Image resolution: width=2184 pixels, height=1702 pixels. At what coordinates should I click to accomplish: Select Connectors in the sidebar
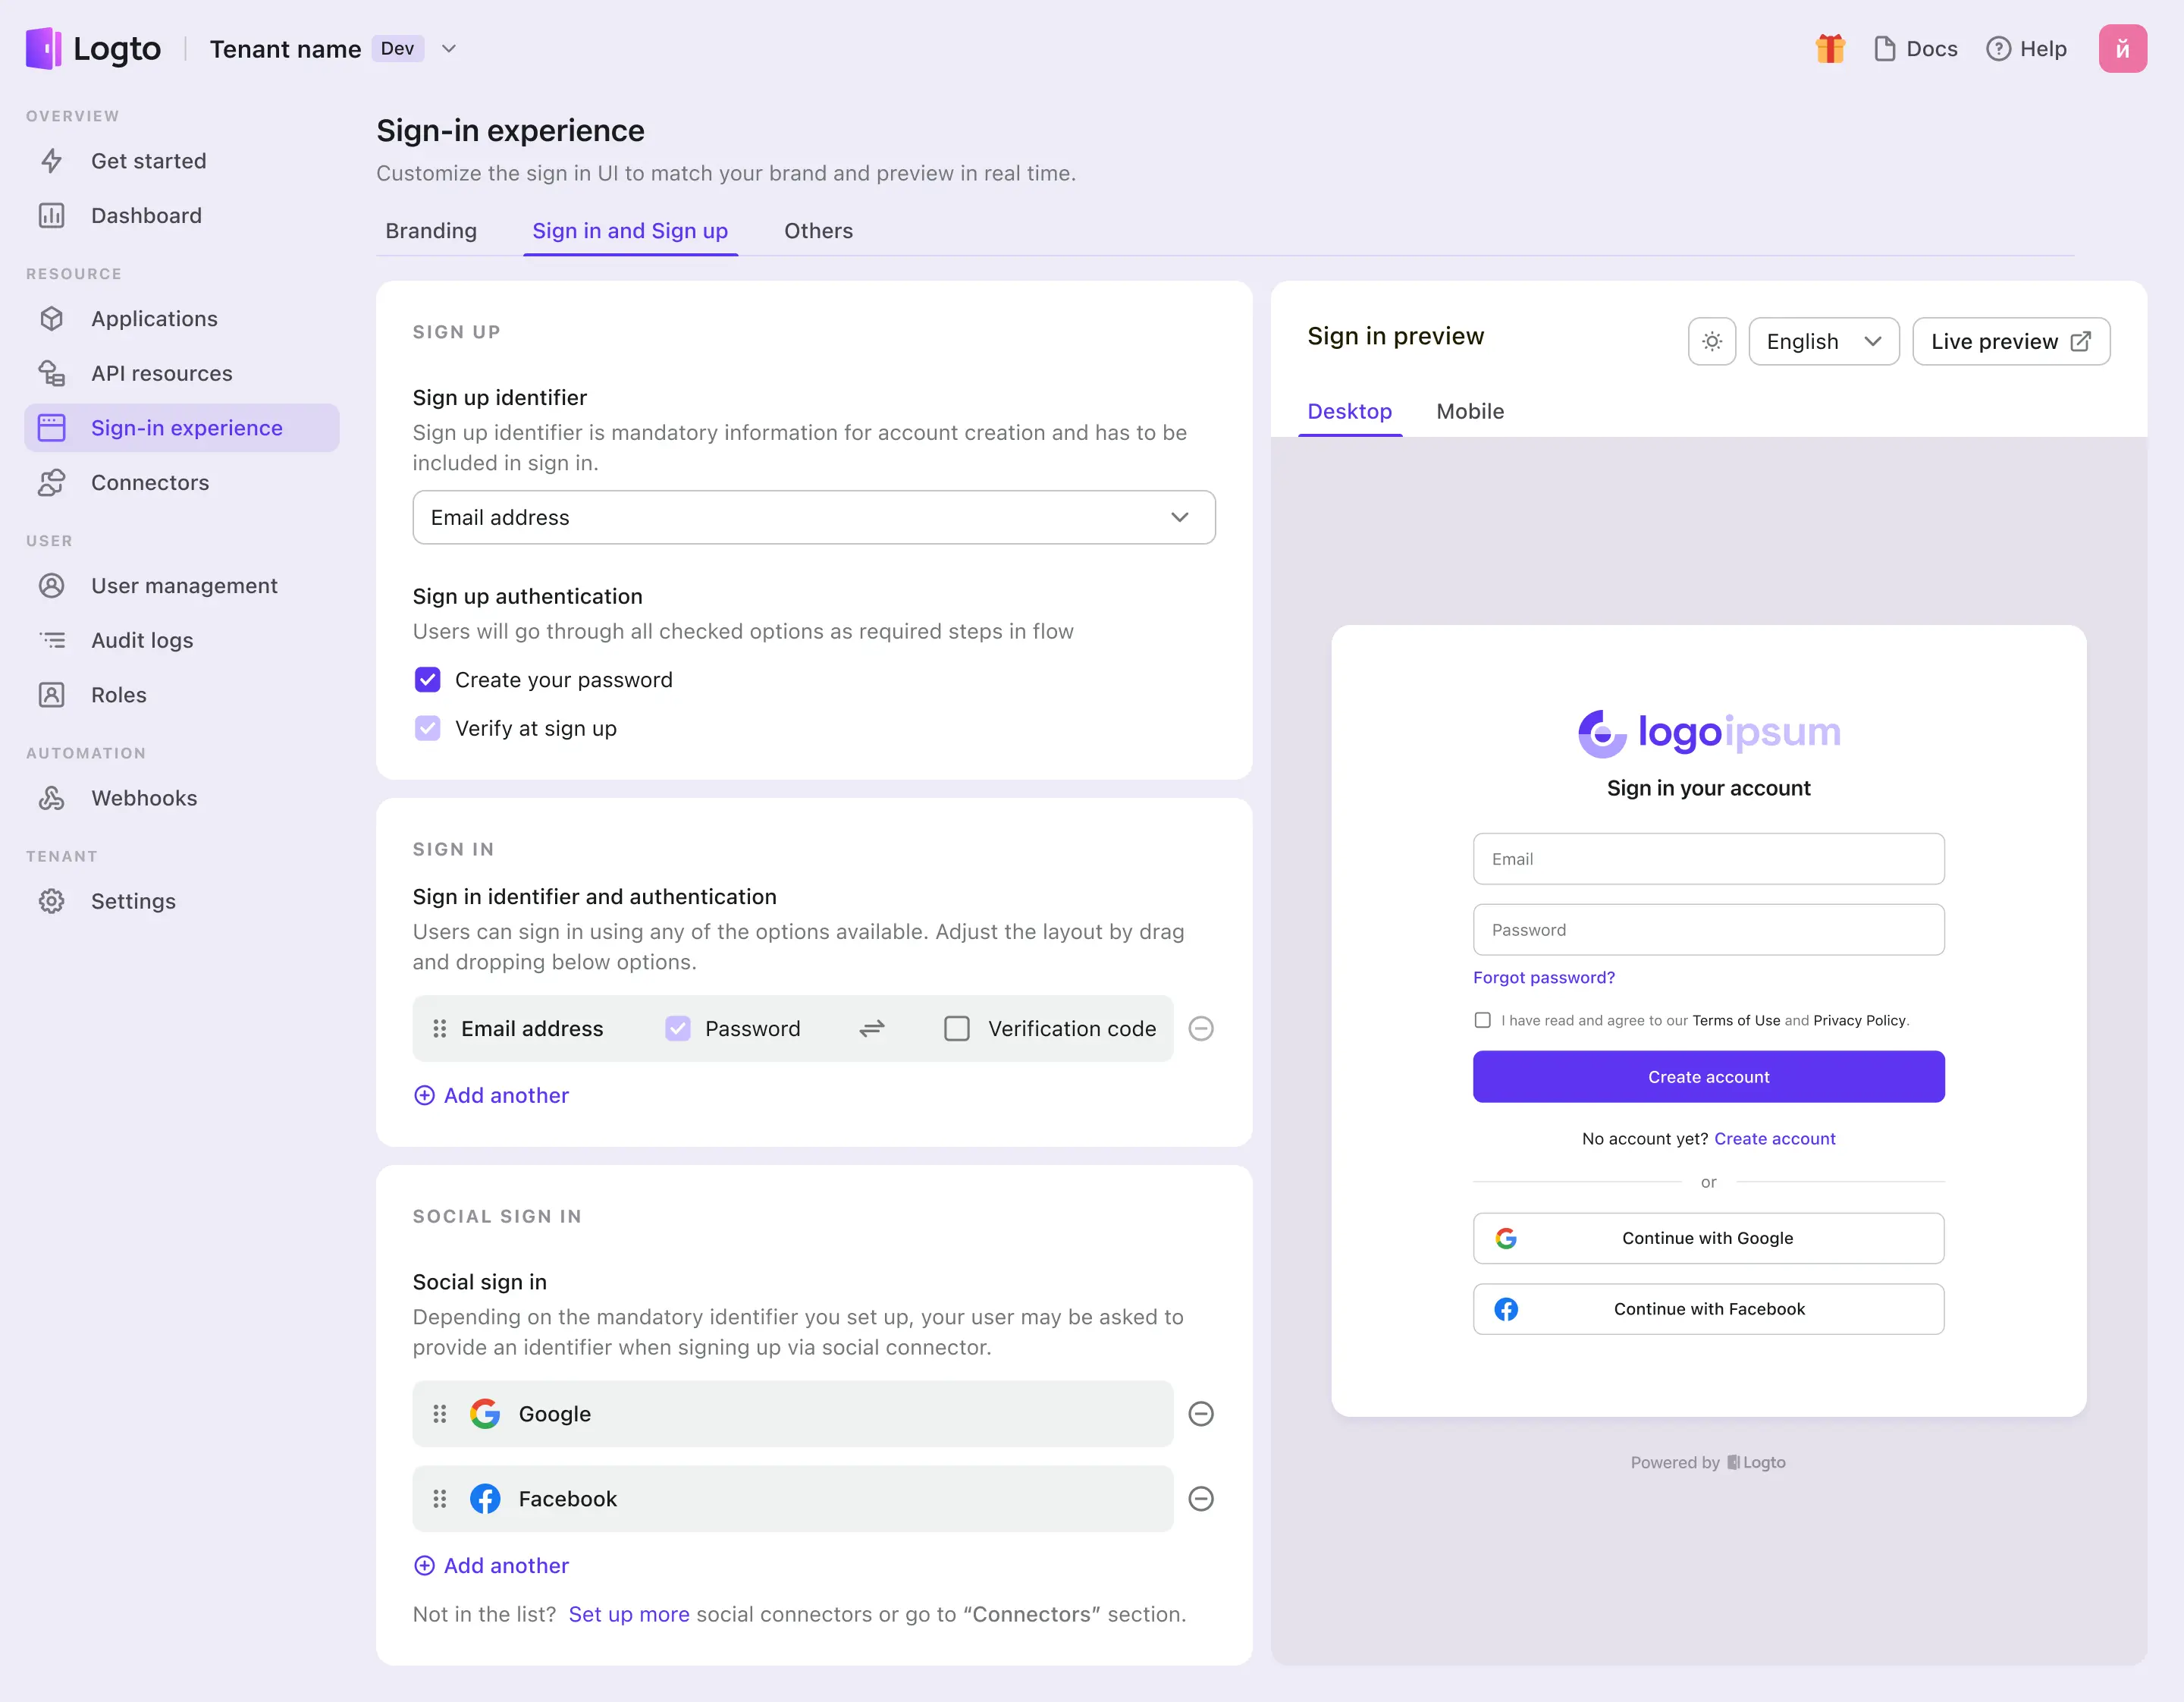coord(148,482)
